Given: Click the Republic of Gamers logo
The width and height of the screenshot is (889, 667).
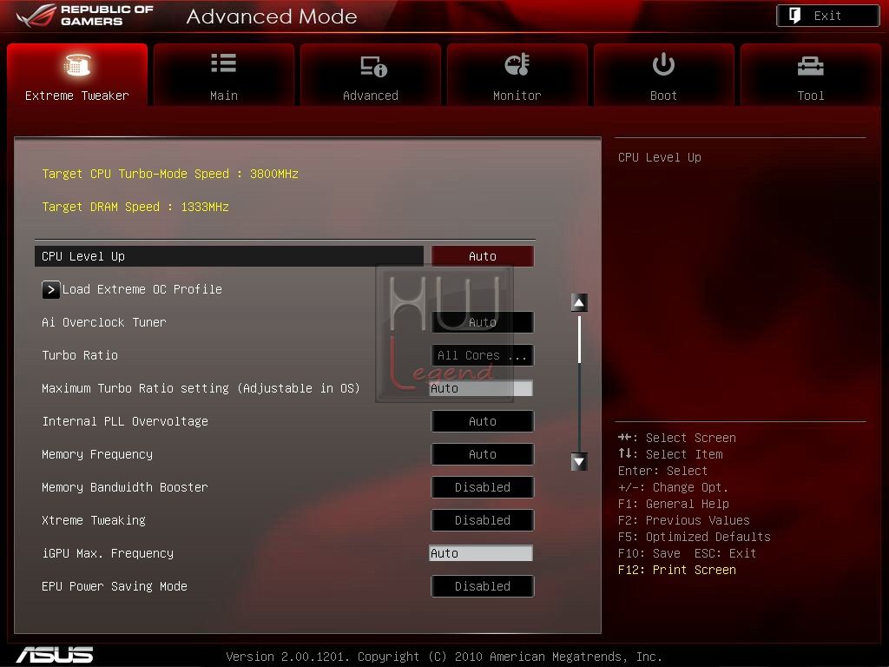Looking at the screenshot, I should [x=85, y=16].
